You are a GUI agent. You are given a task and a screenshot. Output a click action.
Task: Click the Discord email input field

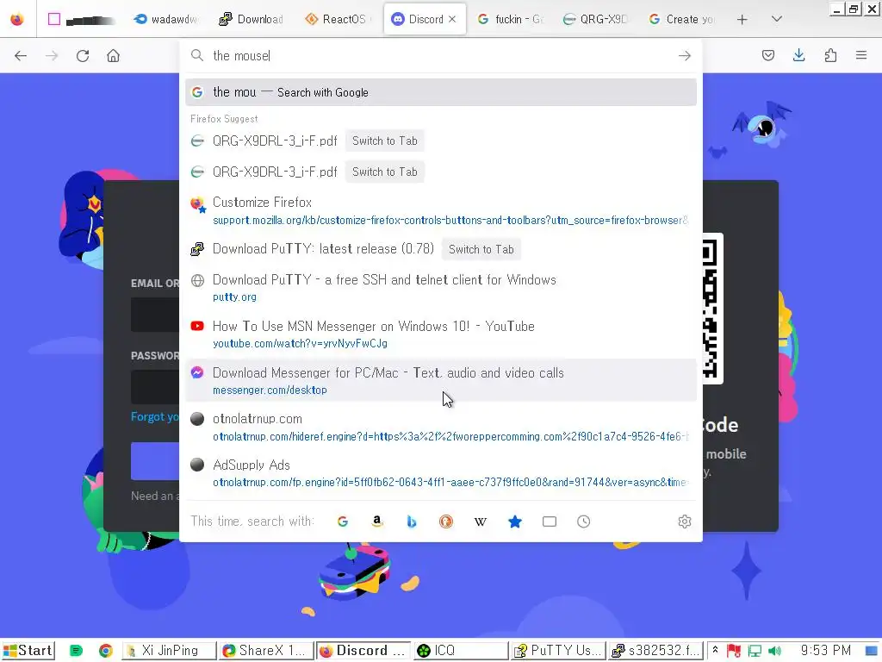tap(155, 314)
